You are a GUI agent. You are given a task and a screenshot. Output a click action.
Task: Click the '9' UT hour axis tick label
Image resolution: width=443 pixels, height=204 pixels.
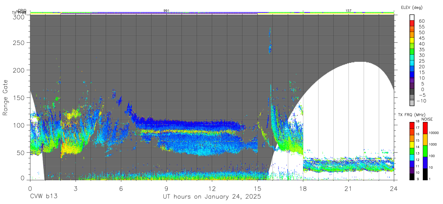coord(166,188)
